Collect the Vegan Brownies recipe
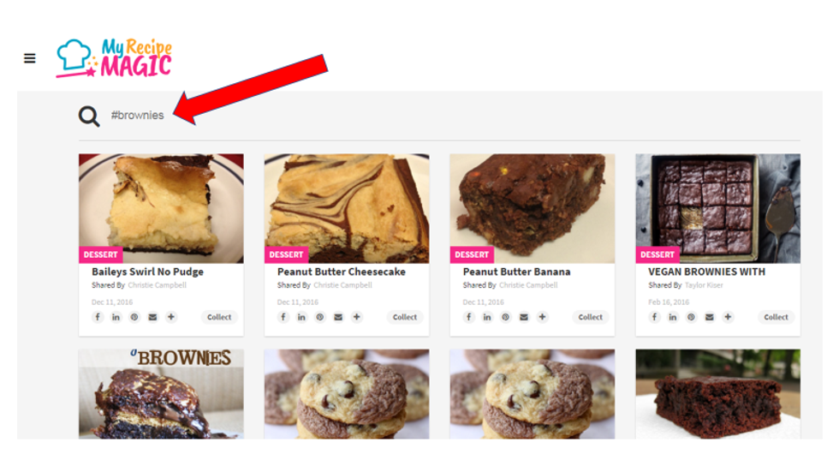839x472 pixels. click(x=776, y=317)
